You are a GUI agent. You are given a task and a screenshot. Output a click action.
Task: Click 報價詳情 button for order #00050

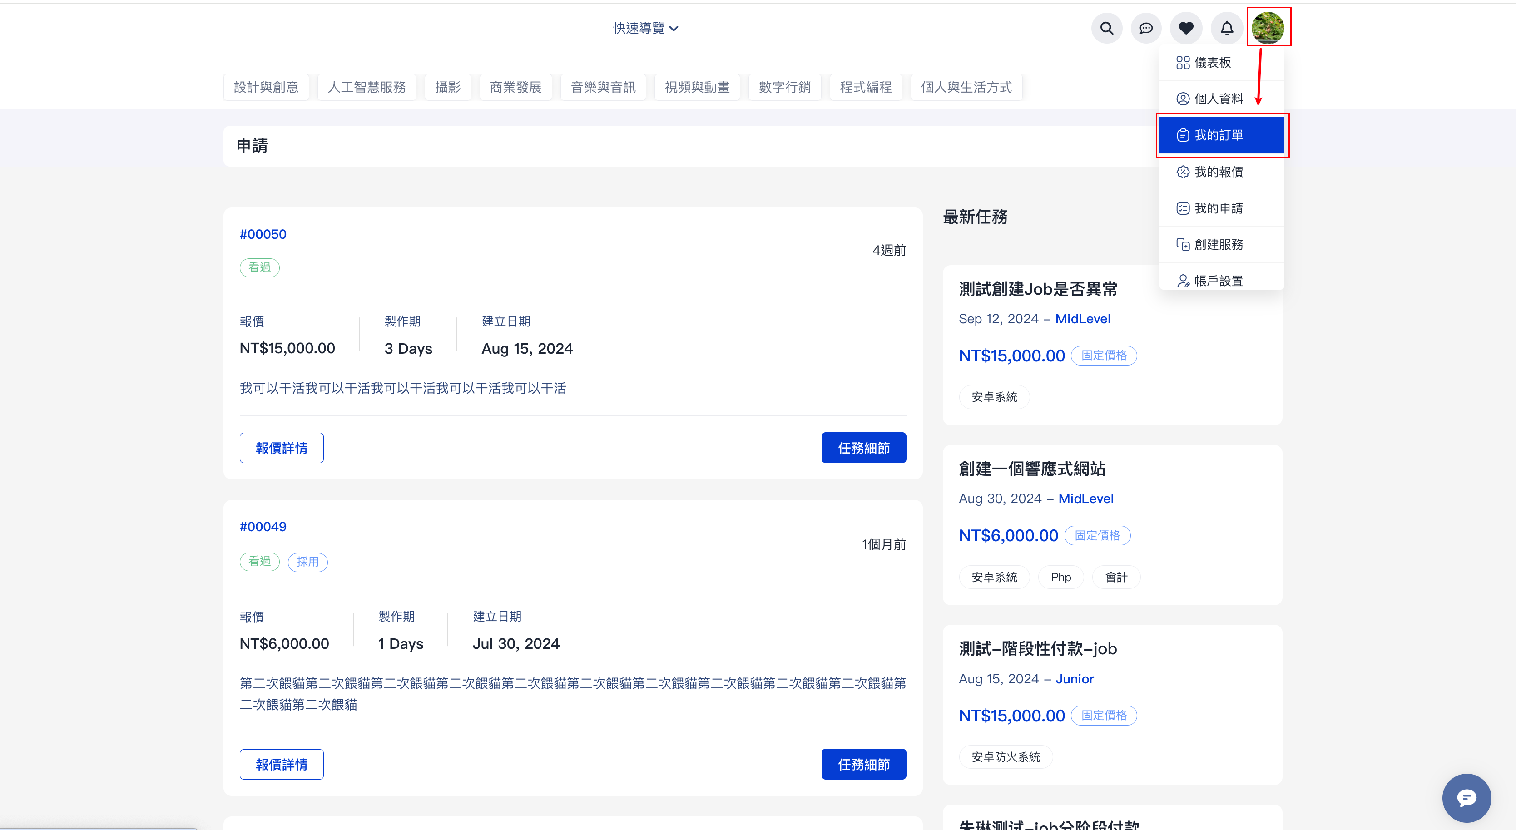281,448
